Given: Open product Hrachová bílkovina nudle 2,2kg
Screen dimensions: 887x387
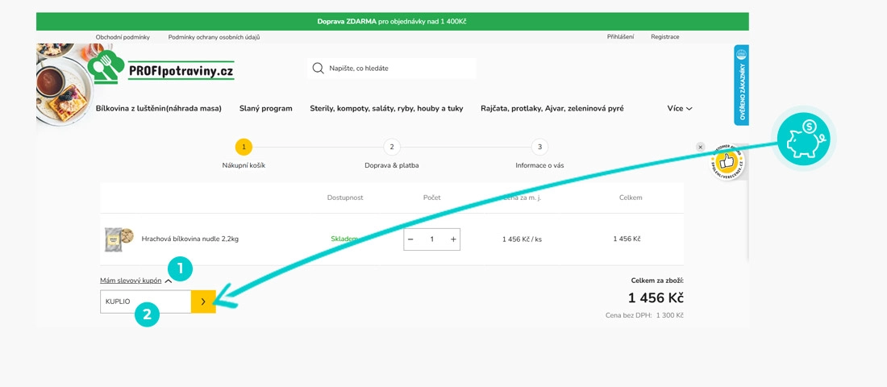Looking at the screenshot, I should tap(190, 239).
